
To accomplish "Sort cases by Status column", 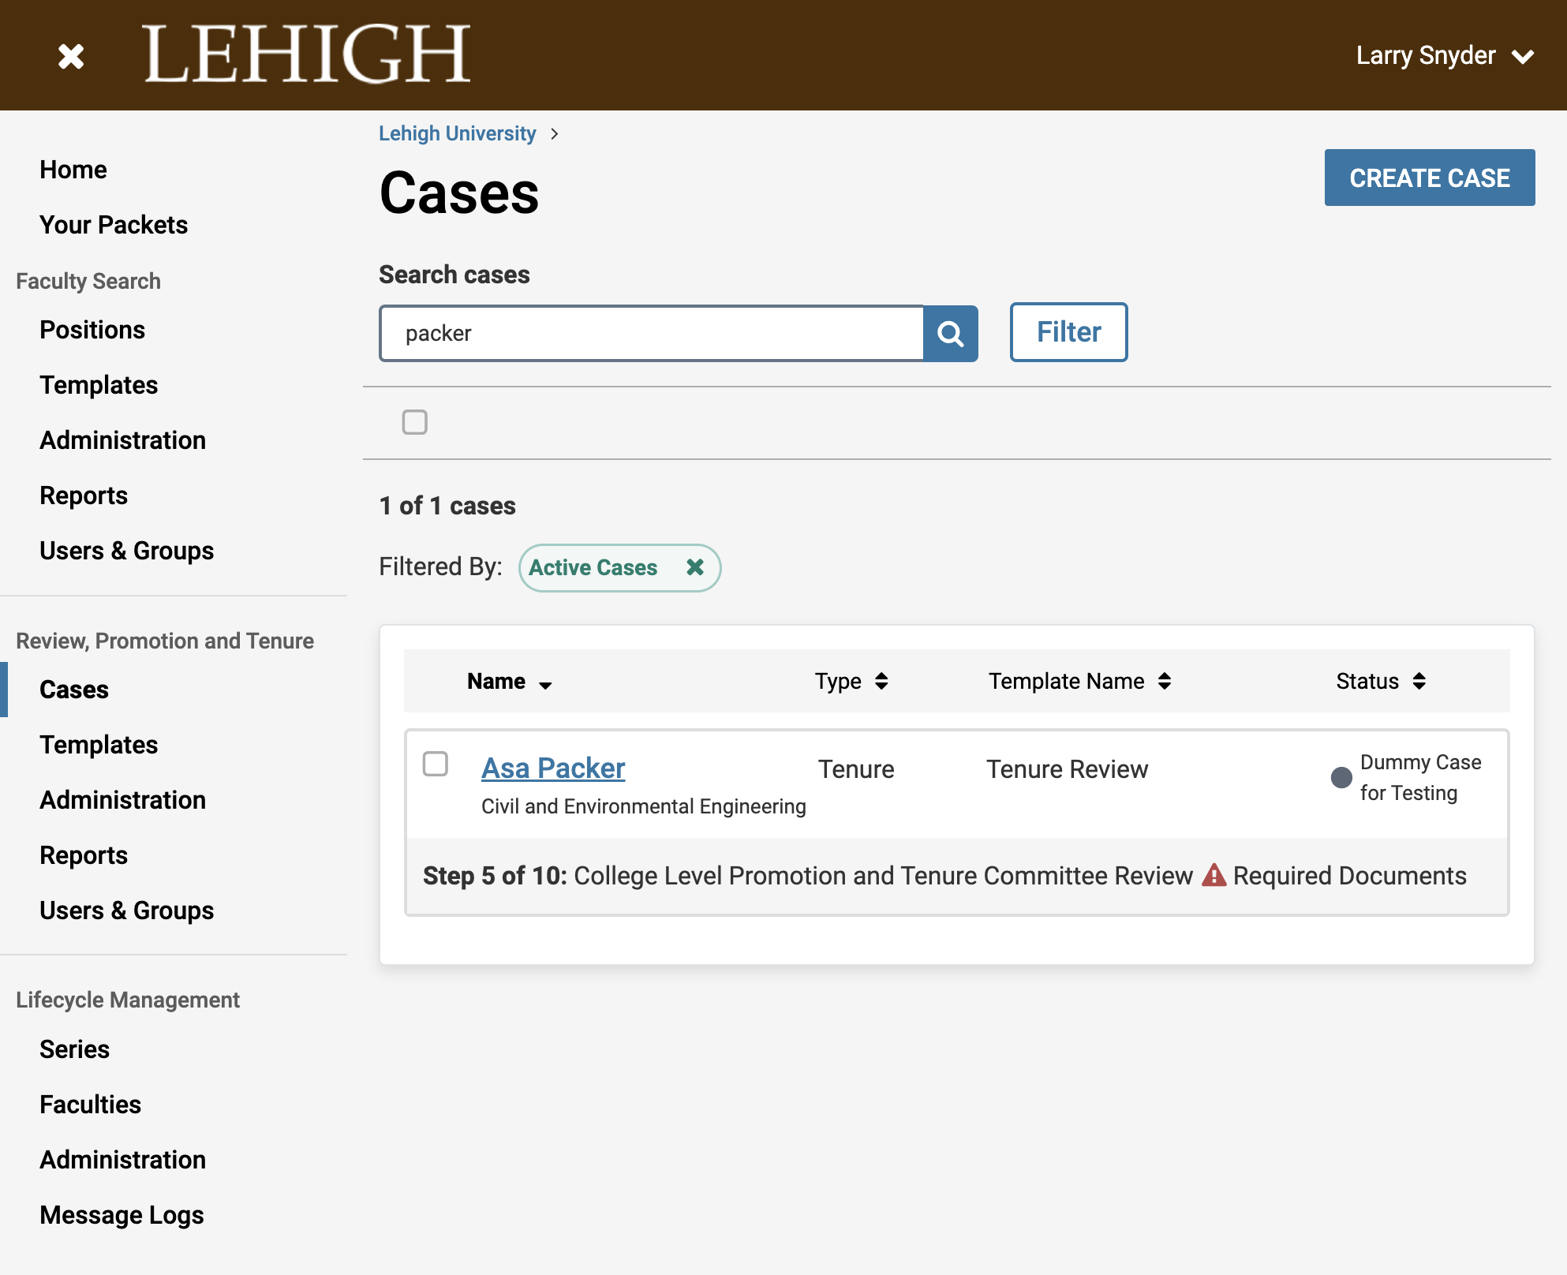I will pos(1381,682).
